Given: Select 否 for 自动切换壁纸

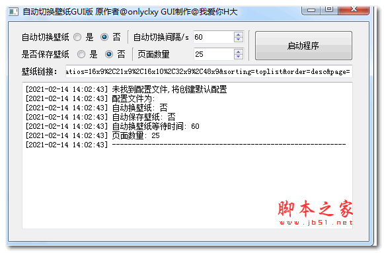Looking at the screenshot, I should [x=104, y=37].
